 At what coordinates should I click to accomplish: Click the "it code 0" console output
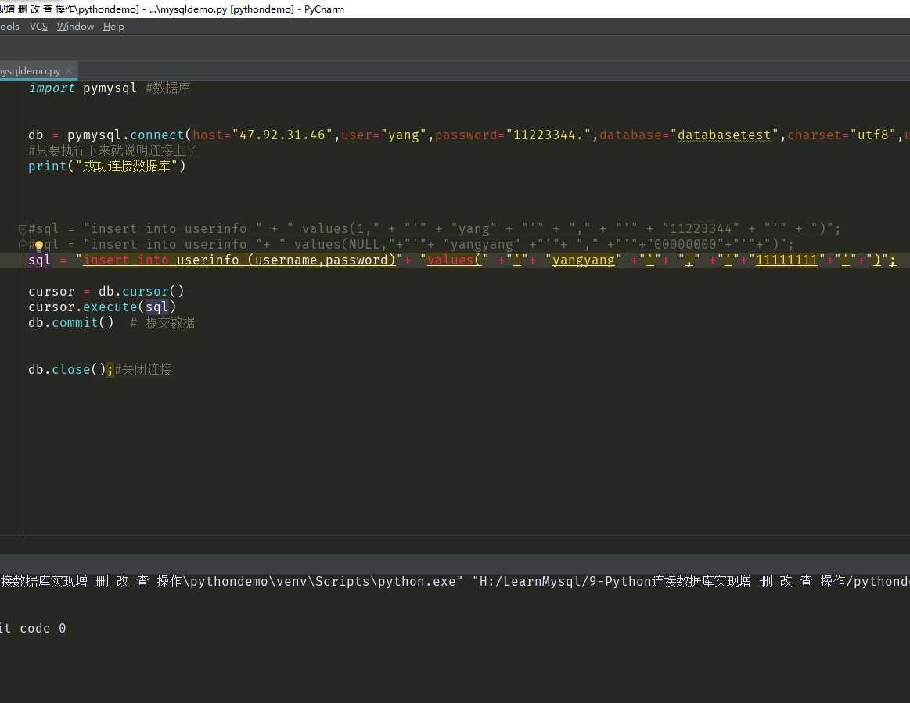[33, 629]
